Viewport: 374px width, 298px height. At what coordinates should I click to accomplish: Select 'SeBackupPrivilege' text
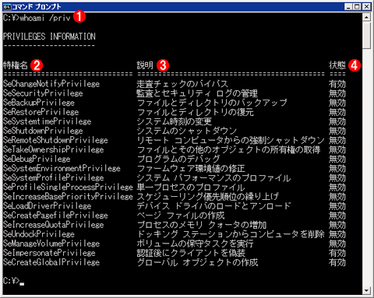[x=39, y=103]
